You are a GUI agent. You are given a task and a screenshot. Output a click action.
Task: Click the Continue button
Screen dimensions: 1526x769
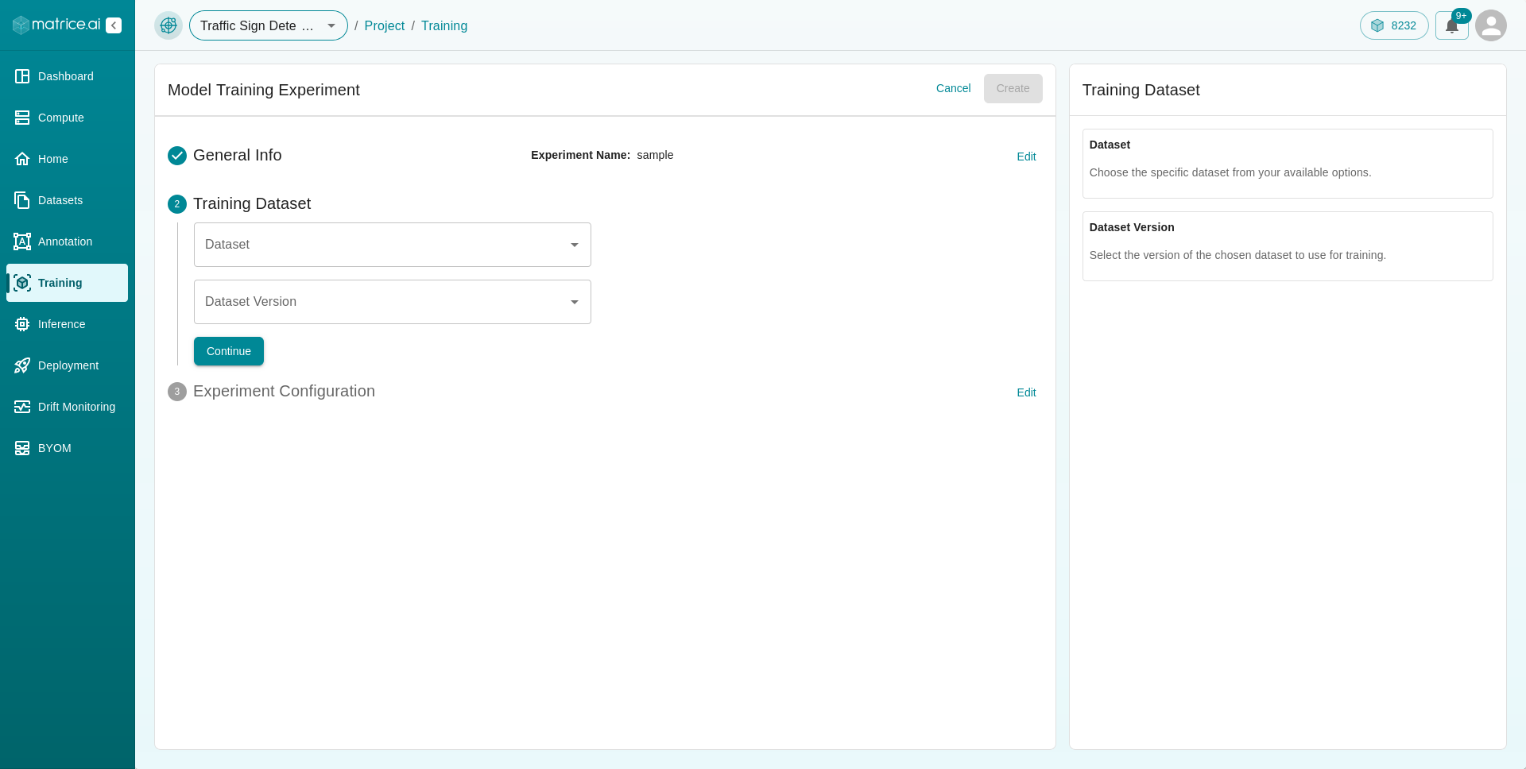[229, 351]
